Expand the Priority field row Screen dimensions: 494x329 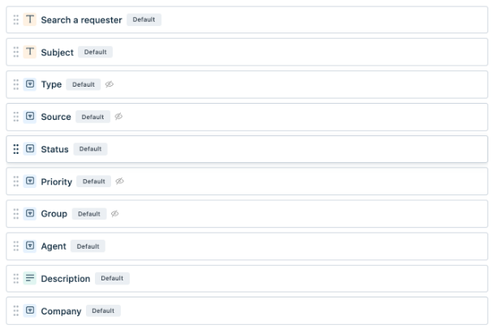click(247, 182)
